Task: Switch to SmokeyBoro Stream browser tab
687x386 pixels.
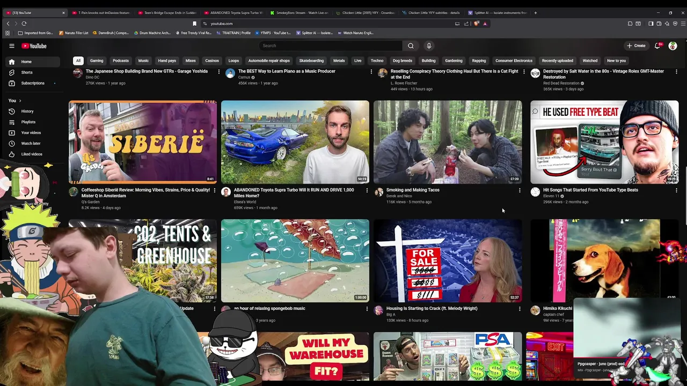Action: click(x=298, y=12)
